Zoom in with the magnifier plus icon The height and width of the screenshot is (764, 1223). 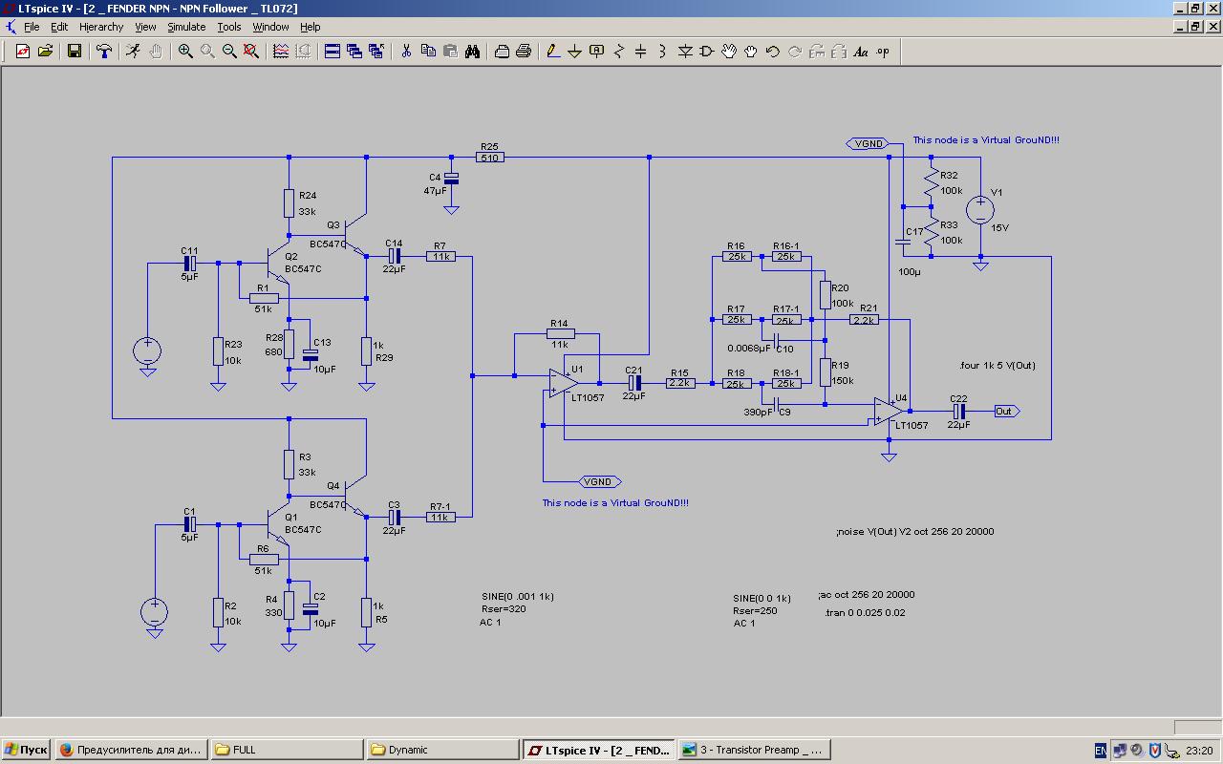click(185, 52)
